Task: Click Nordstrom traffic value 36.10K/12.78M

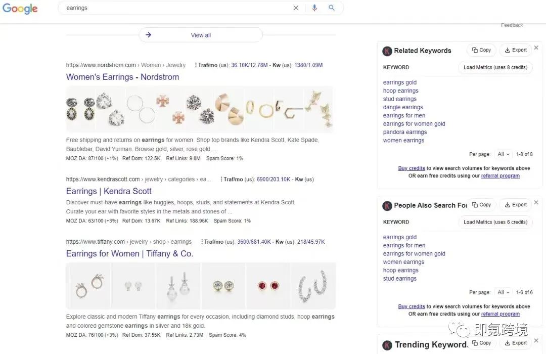Action: [249, 65]
